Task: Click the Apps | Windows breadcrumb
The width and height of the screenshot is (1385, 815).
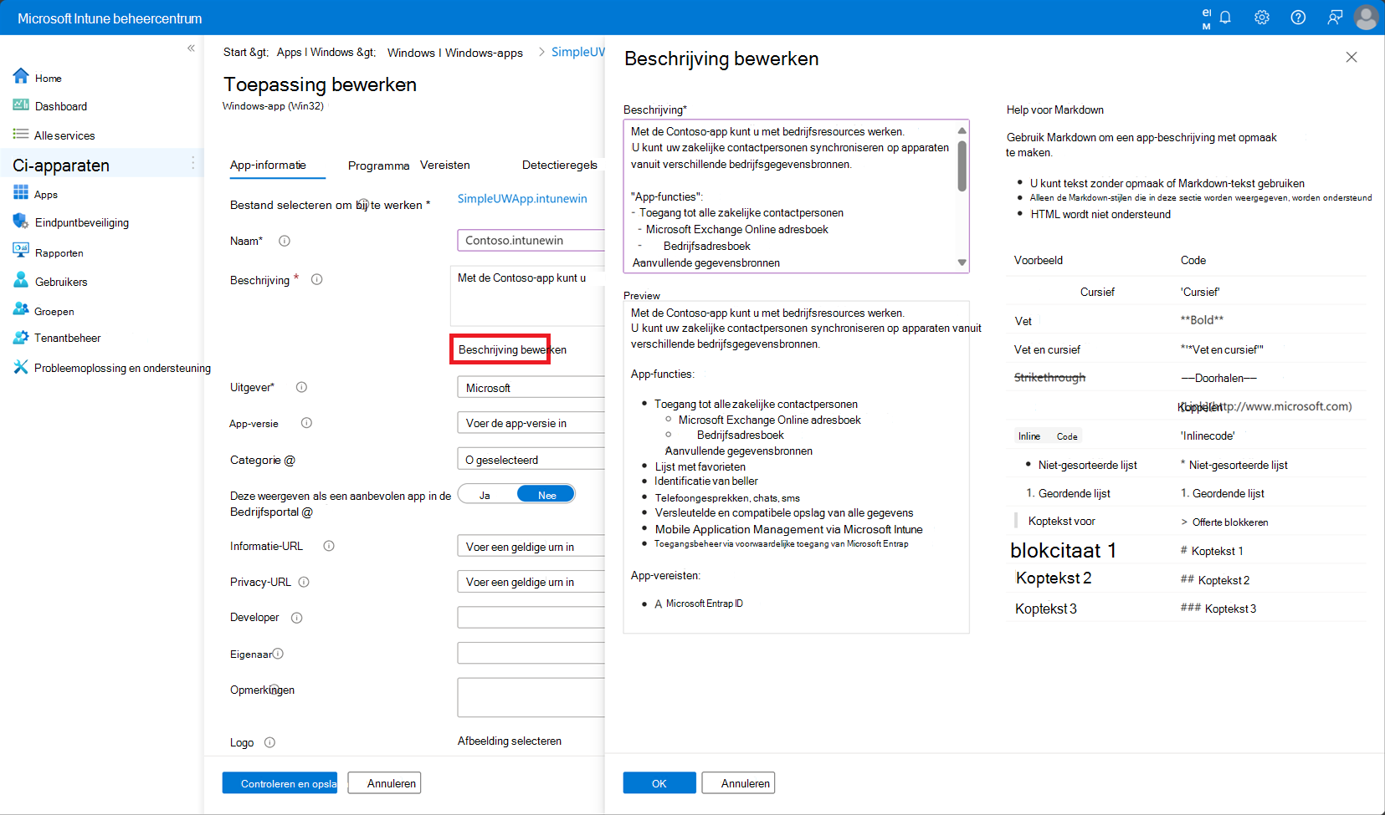Action: click(x=326, y=52)
